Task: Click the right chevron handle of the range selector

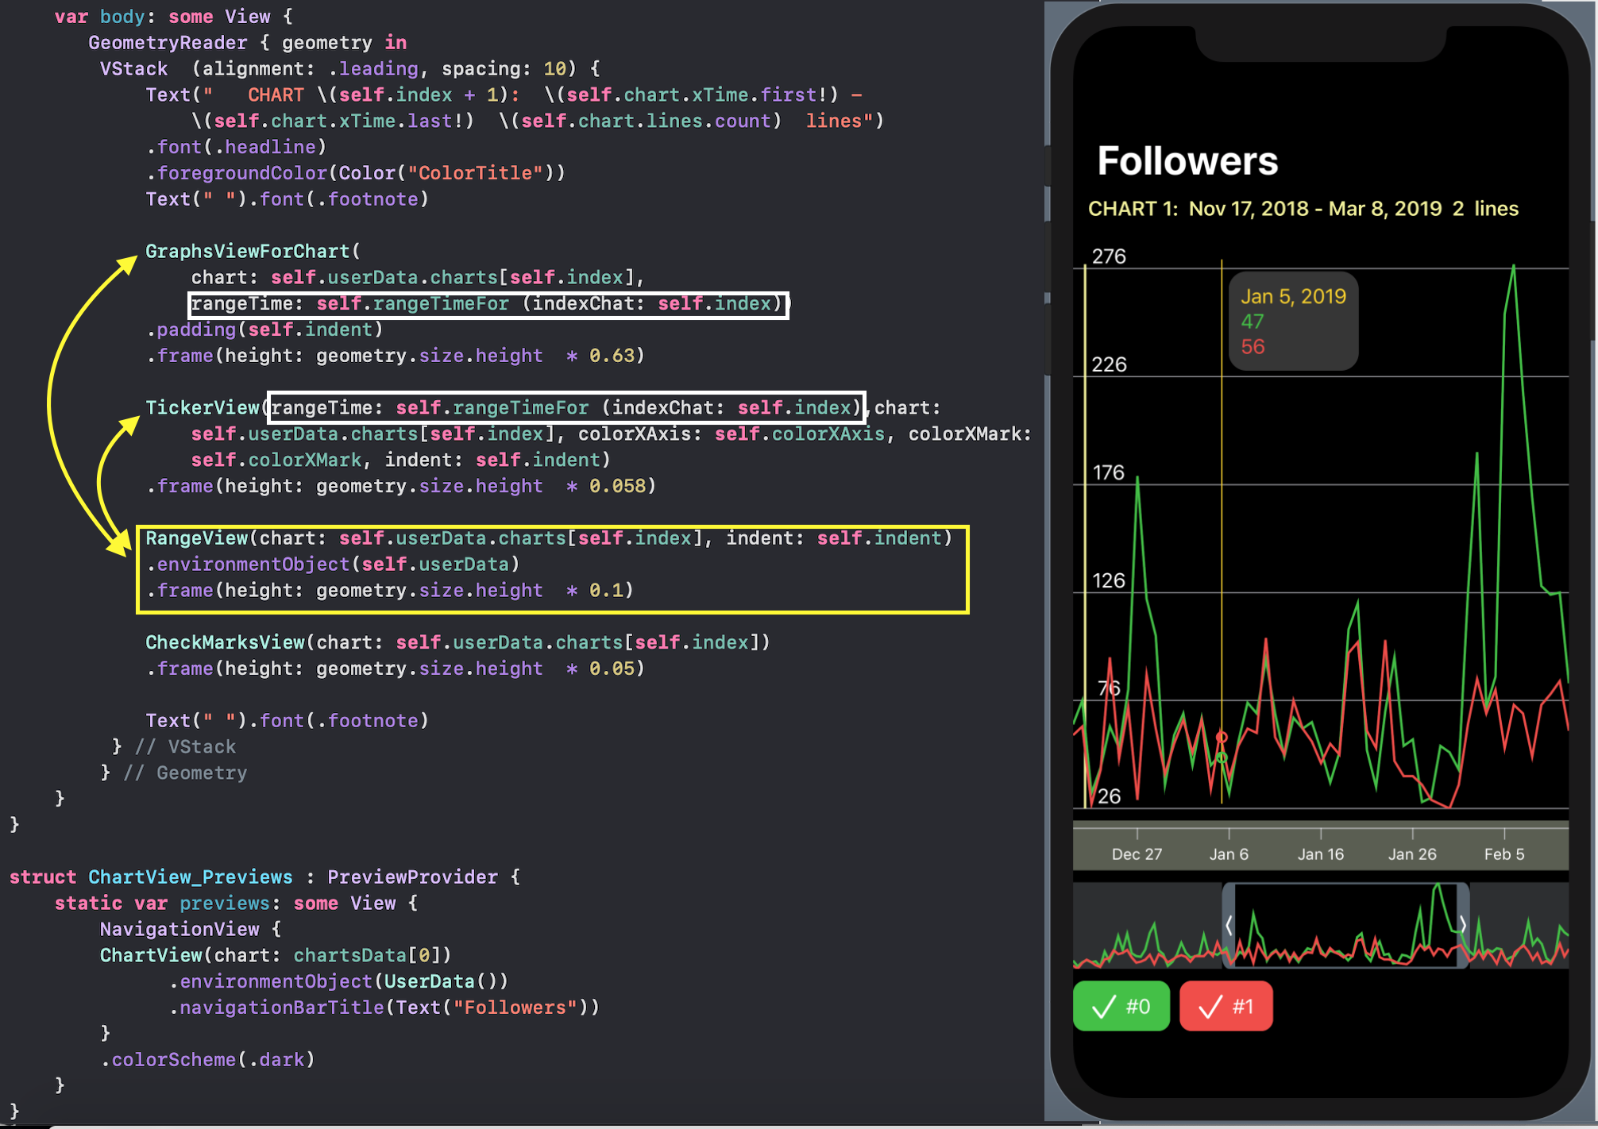Action: (x=1463, y=925)
